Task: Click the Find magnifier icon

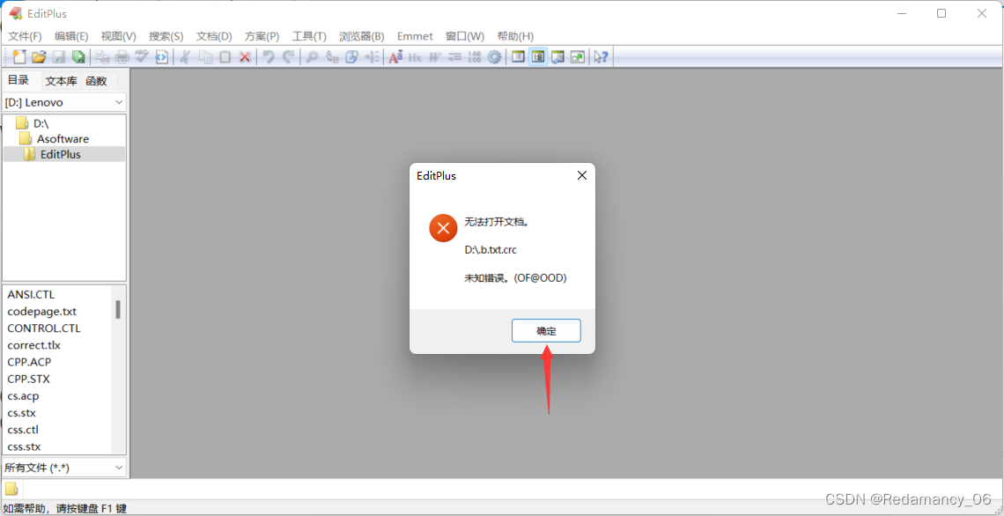Action: (x=312, y=57)
